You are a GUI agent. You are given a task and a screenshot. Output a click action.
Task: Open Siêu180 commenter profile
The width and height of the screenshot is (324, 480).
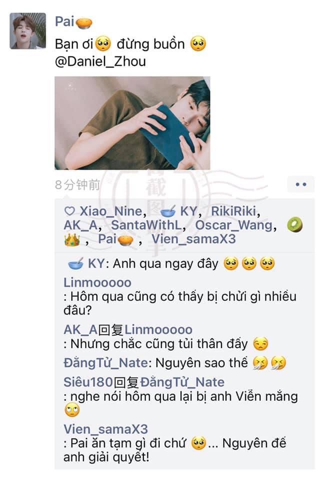pyautogui.click(x=88, y=382)
